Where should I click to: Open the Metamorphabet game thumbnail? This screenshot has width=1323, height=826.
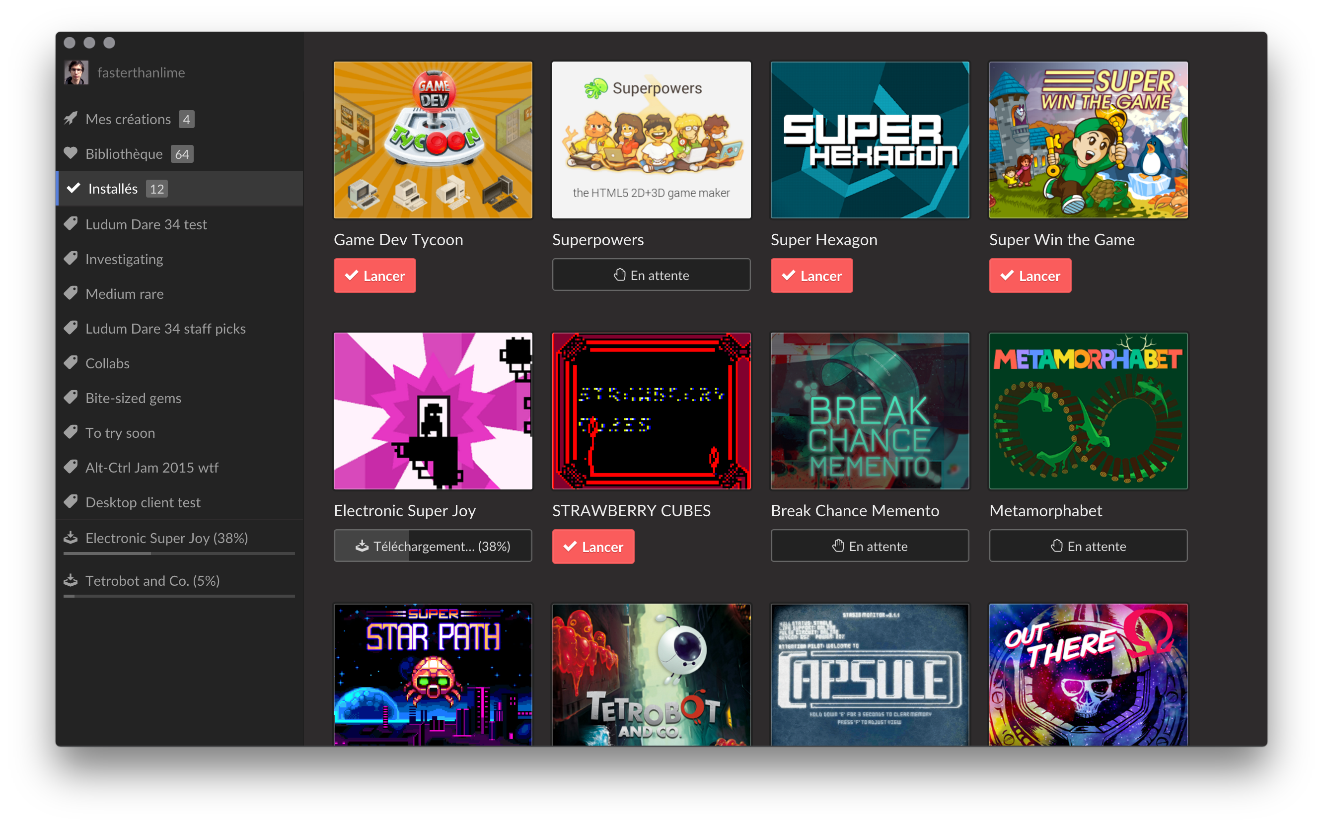[1088, 411]
